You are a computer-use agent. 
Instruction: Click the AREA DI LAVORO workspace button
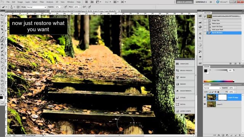point(185,2)
